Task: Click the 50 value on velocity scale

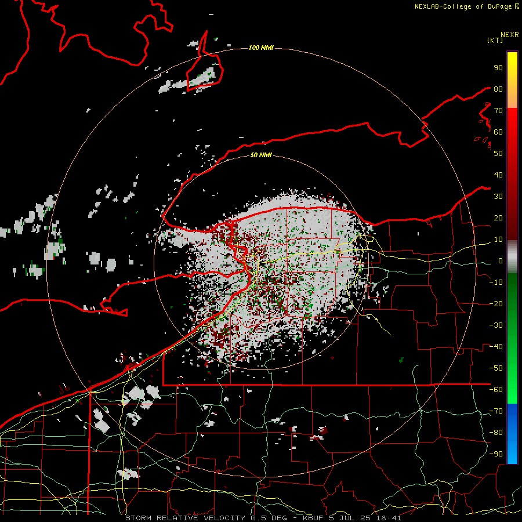Action: coord(498,154)
